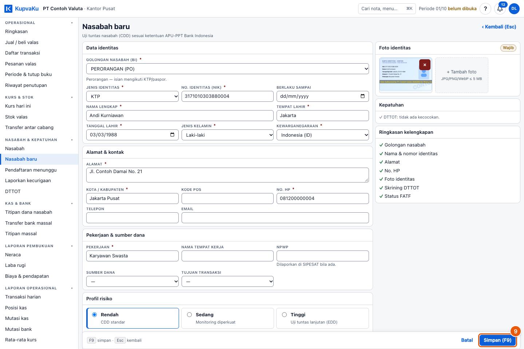The width and height of the screenshot is (524, 349).
Task: Select Sedang risk profile
Action: (227, 318)
